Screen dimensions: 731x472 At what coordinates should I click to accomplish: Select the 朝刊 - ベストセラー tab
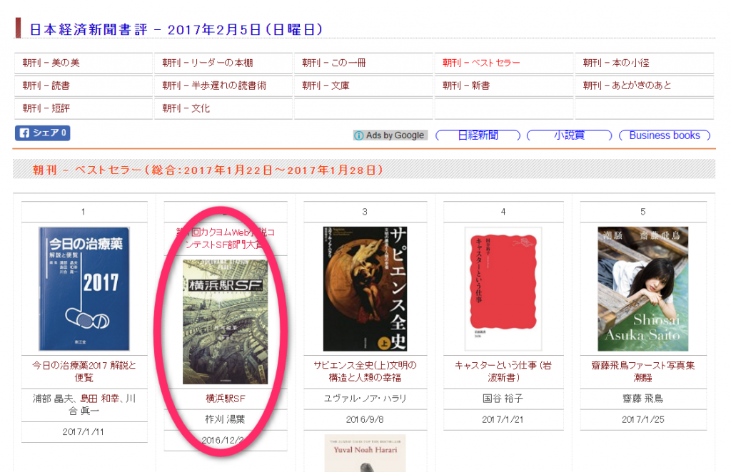click(481, 63)
